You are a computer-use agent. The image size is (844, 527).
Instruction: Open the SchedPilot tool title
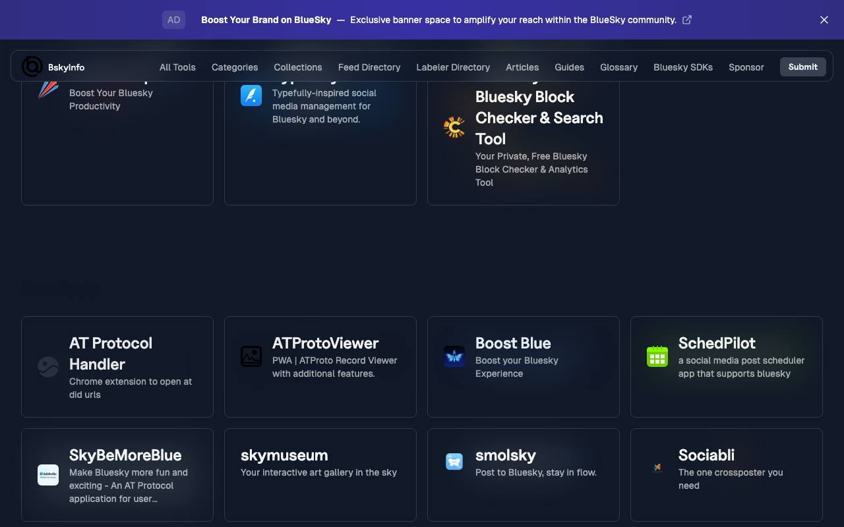coord(717,343)
